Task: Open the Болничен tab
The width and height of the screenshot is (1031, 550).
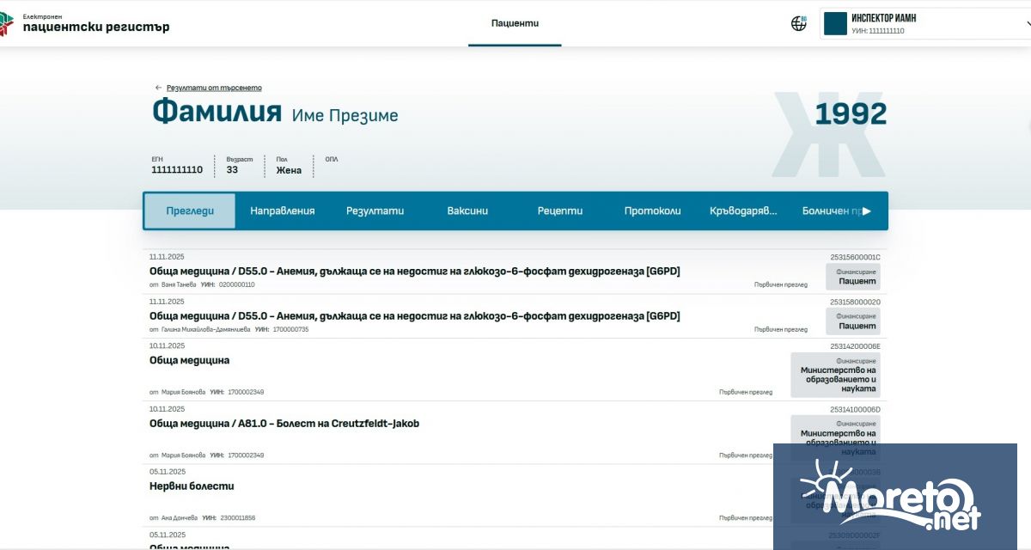Action: click(830, 210)
